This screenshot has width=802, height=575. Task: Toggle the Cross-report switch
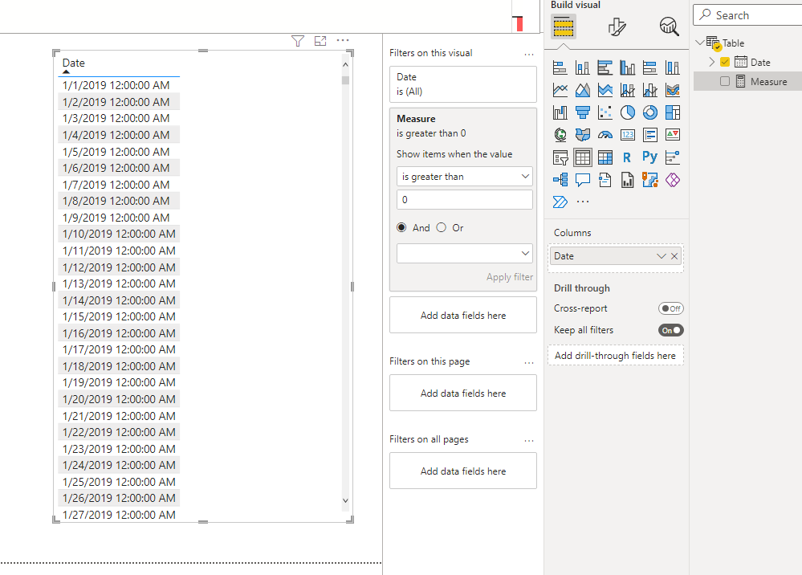pyautogui.click(x=670, y=308)
